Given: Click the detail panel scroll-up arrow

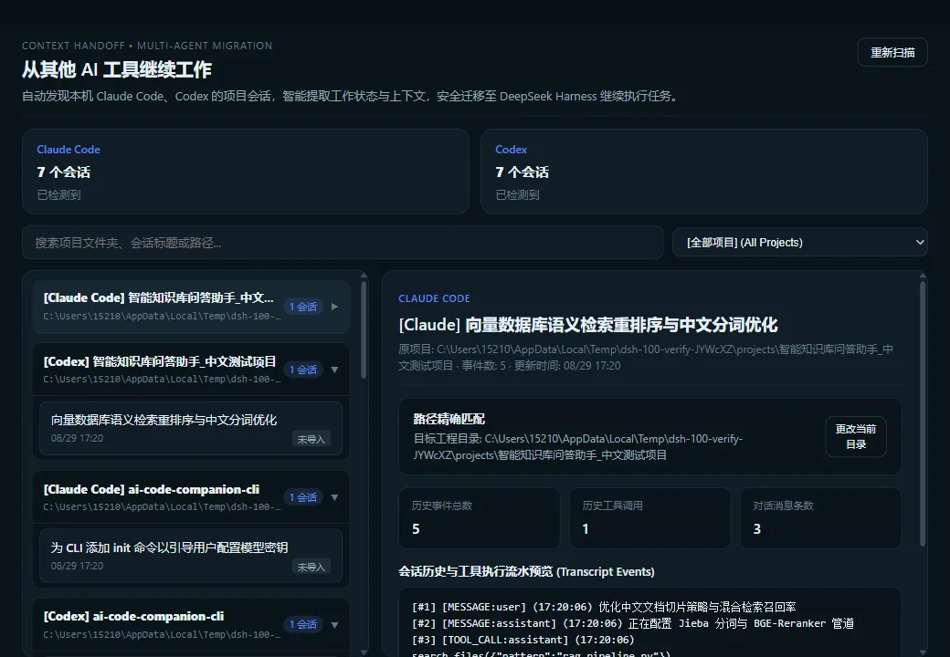Looking at the screenshot, I should (x=923, y=276).
